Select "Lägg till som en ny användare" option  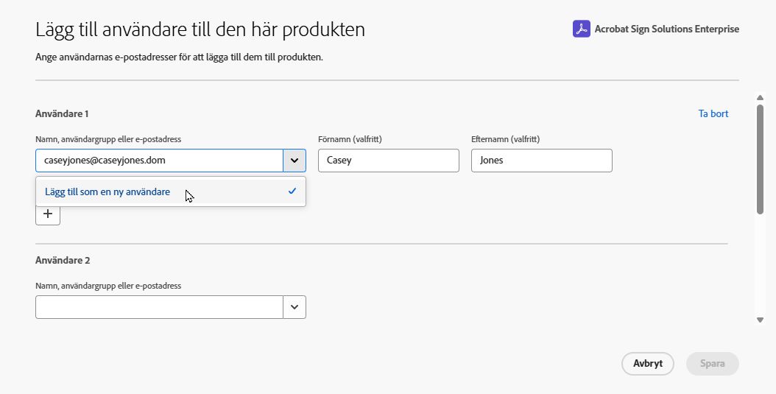coord(107,191)
